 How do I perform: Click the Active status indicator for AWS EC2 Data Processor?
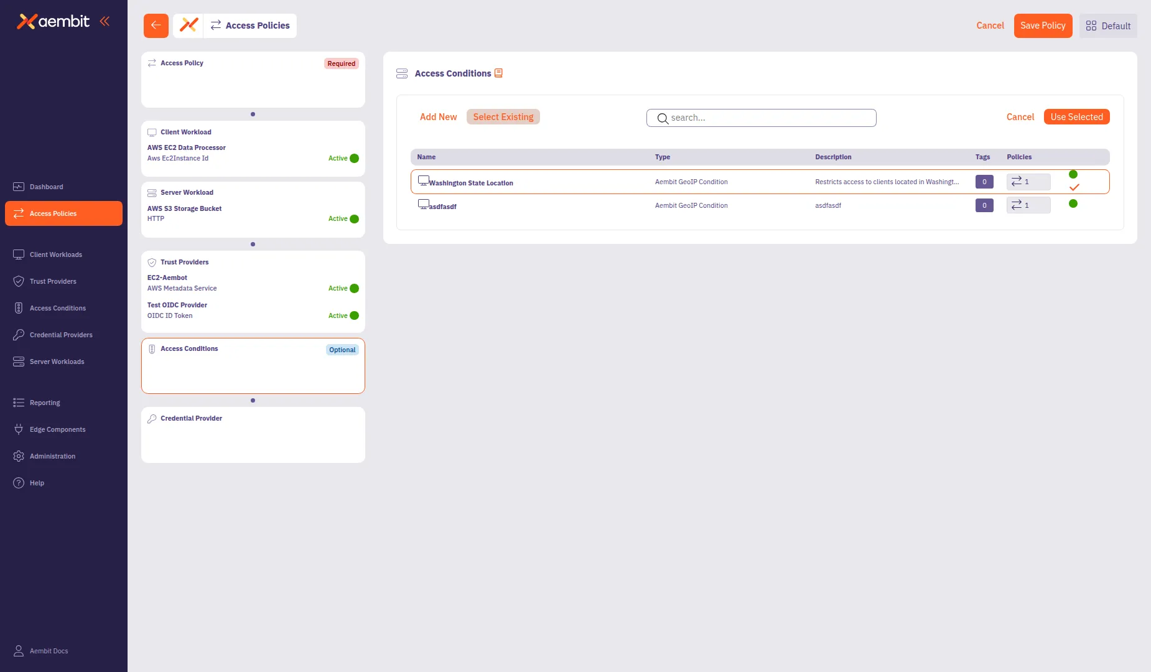[343, 158]
